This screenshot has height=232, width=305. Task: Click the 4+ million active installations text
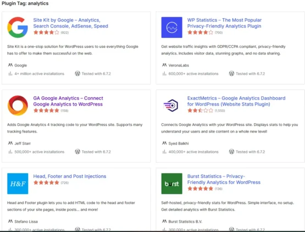point(39,74)
